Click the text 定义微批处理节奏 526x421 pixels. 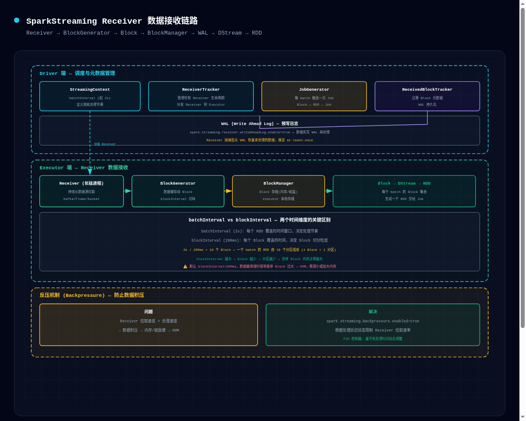(90, 104)
